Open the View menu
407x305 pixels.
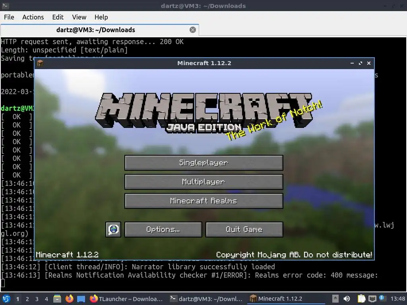tap(79, 17)
